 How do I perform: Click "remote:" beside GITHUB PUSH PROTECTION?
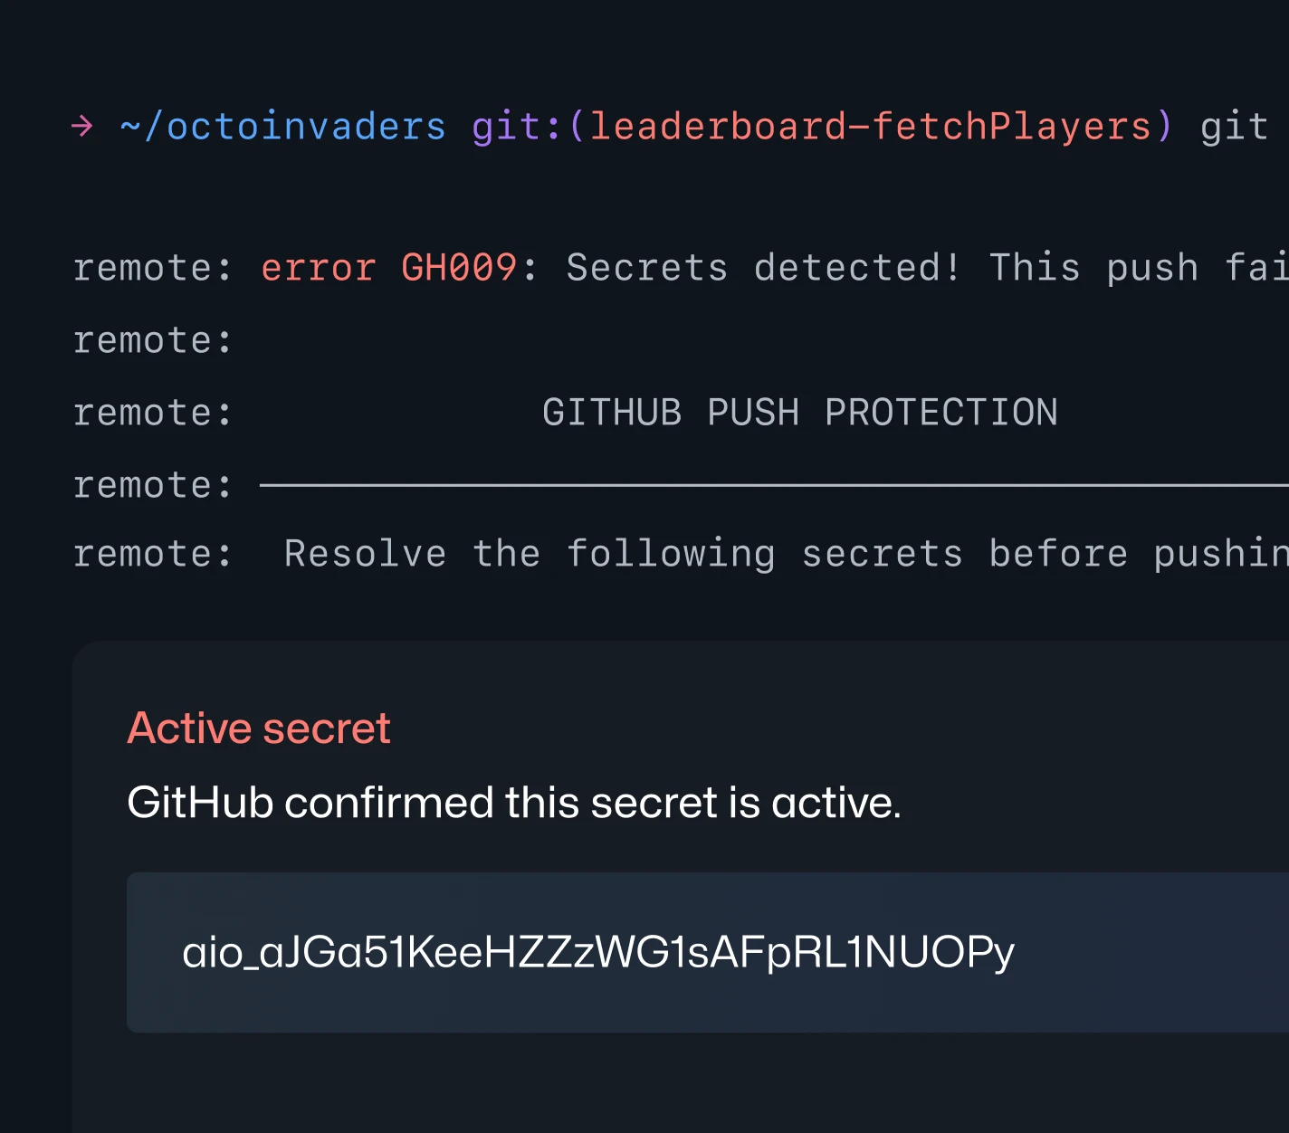pyautogui.click(x=152, y=413)
